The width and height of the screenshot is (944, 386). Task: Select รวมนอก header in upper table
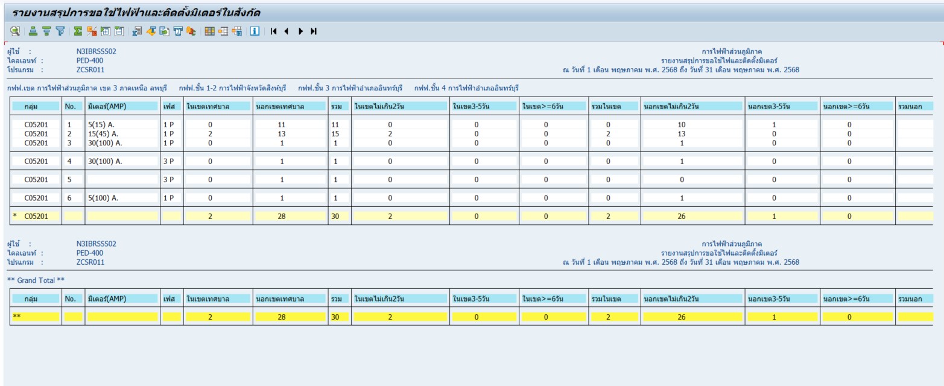pyautogui.click(x=914, y=105)
